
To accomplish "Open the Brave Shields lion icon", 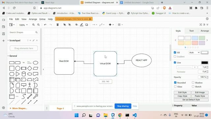I will 164,8.
